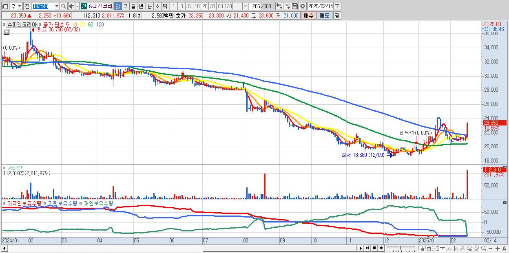Adjust the chart zoom slider handle

point(400,248)
